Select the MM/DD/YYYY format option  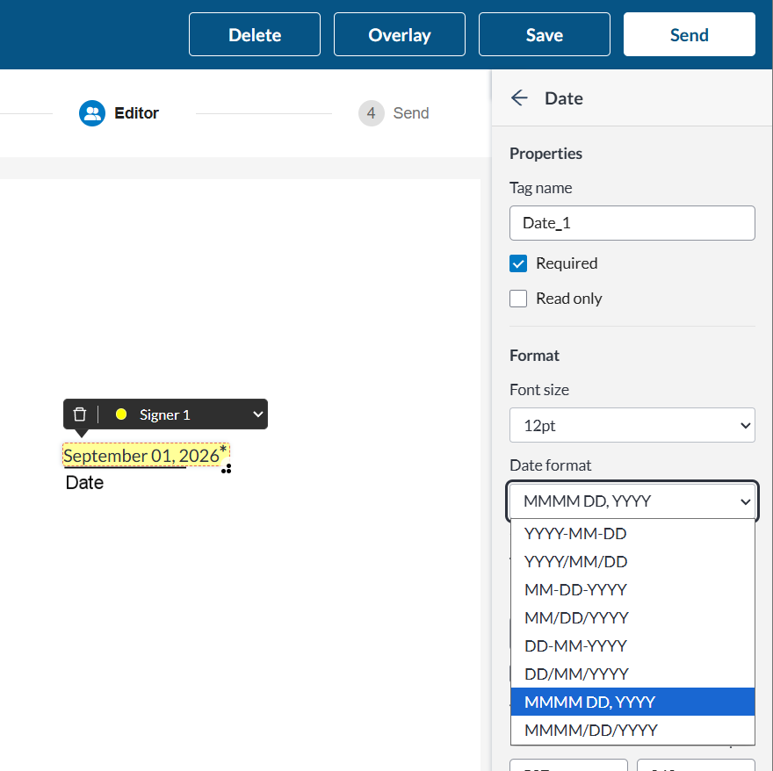point(632,617)
